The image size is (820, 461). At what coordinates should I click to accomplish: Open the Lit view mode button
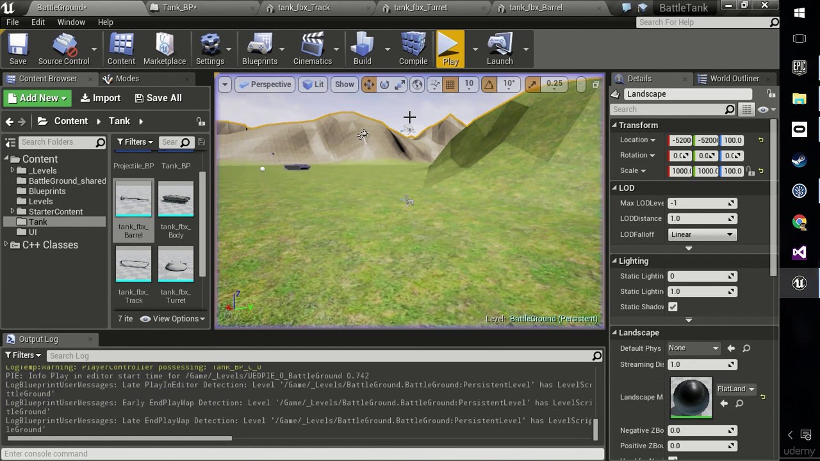(x=314, y=85)
